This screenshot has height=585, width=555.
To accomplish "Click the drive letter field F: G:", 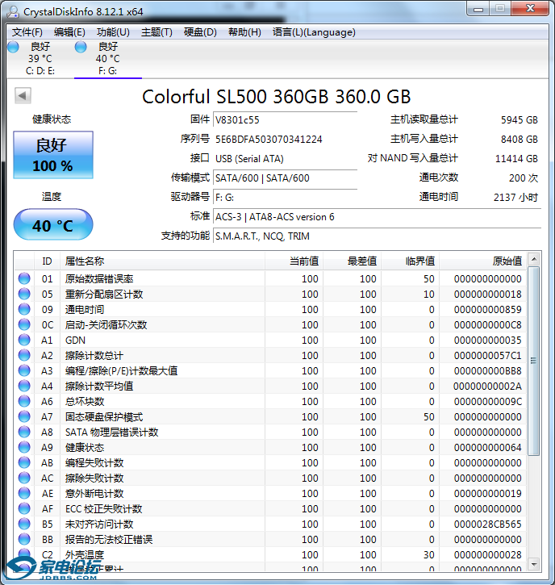I will 285,198.
